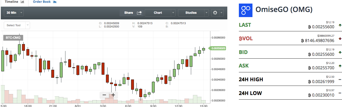Expand the Studies dropdown arrow
342x107 pixels.
[x=207, y=13]
